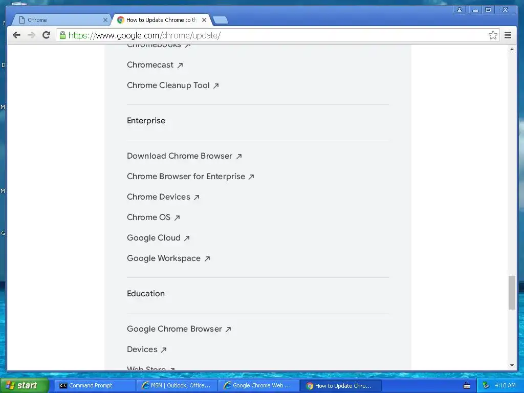The width and height of the screenshot is (524, 393).
Task: Open the Chrome Cleanup Tool link
Action: point(173,85)
